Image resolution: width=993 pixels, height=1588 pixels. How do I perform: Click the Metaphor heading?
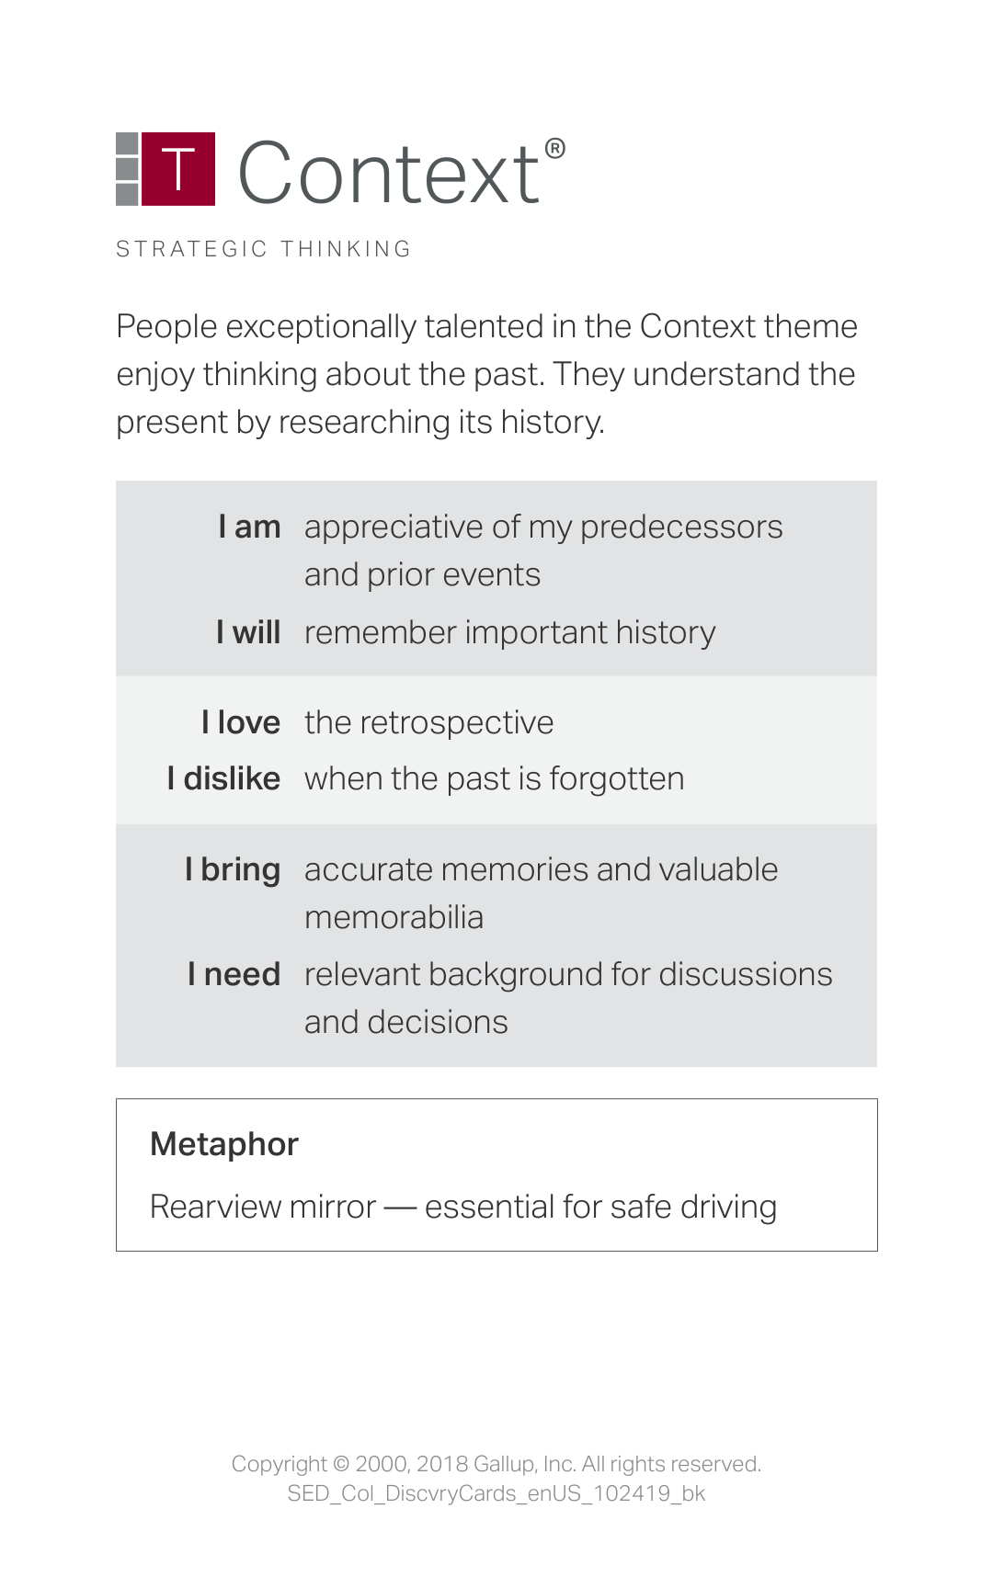[x=224, y=1144]
